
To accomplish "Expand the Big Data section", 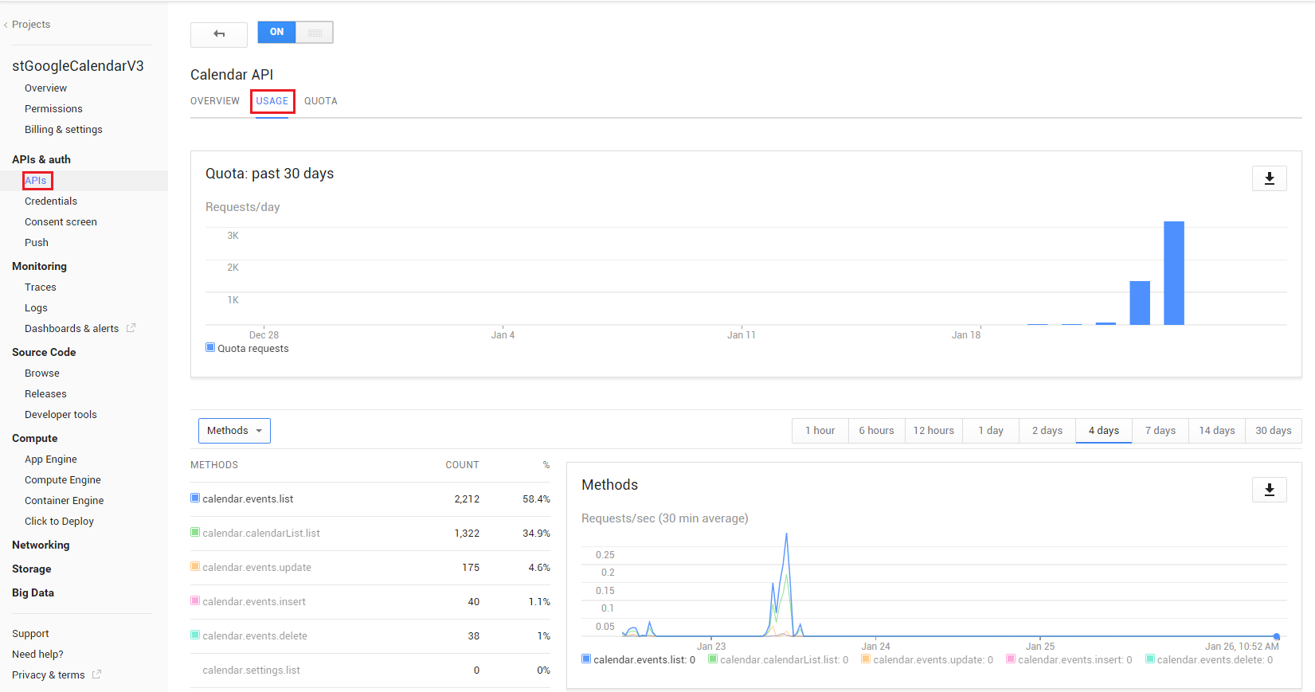I will 33,593.
